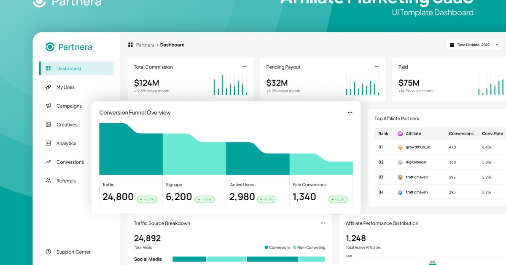The image size is (506, 265).
Task: Open the Time Periode: 2027 dropdown
Action: click(474, 45)
